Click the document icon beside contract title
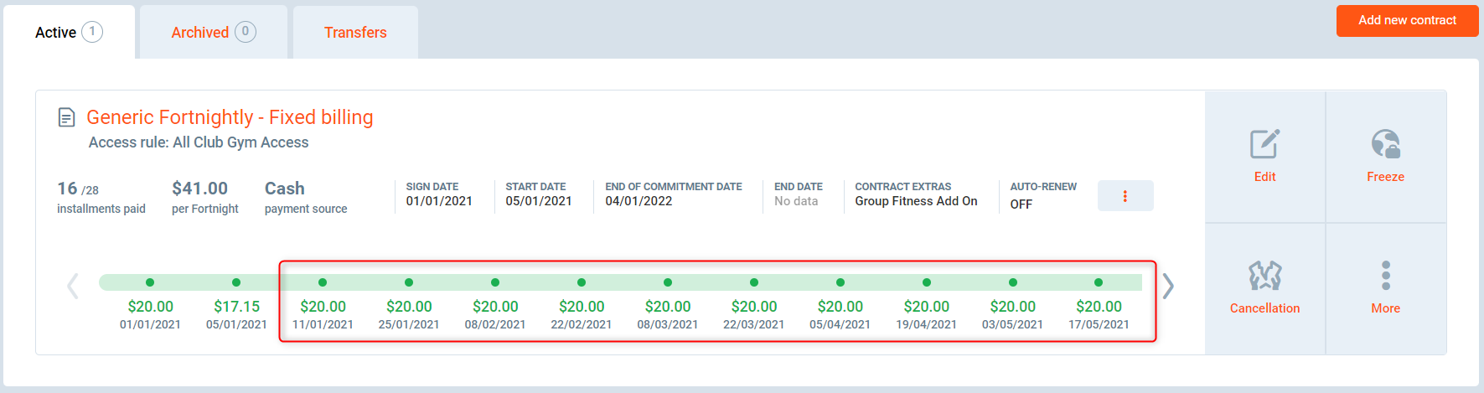Viewport: 1484px width, 393px height. [x=66, y=117]
